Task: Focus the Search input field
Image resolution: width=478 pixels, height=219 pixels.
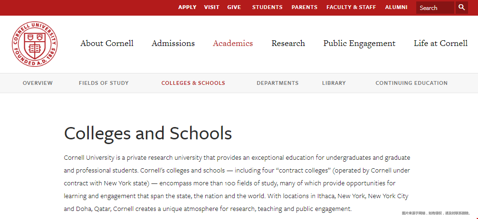Action: (x=435, y=8)
